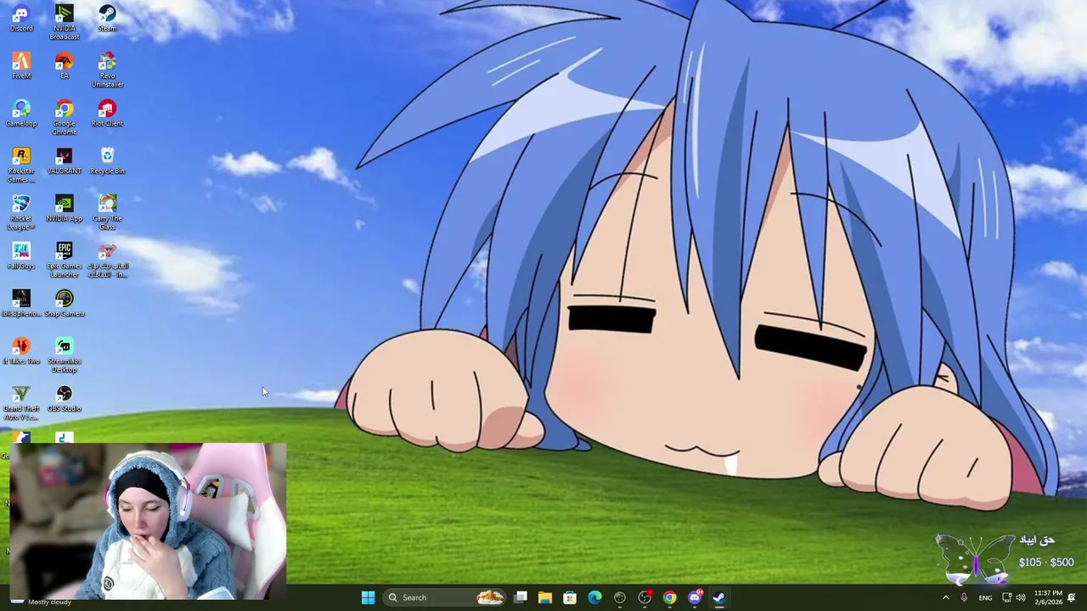Open the NVIDIA App shortcut
Screen dimensions: 1087x611
click(65, 209)
